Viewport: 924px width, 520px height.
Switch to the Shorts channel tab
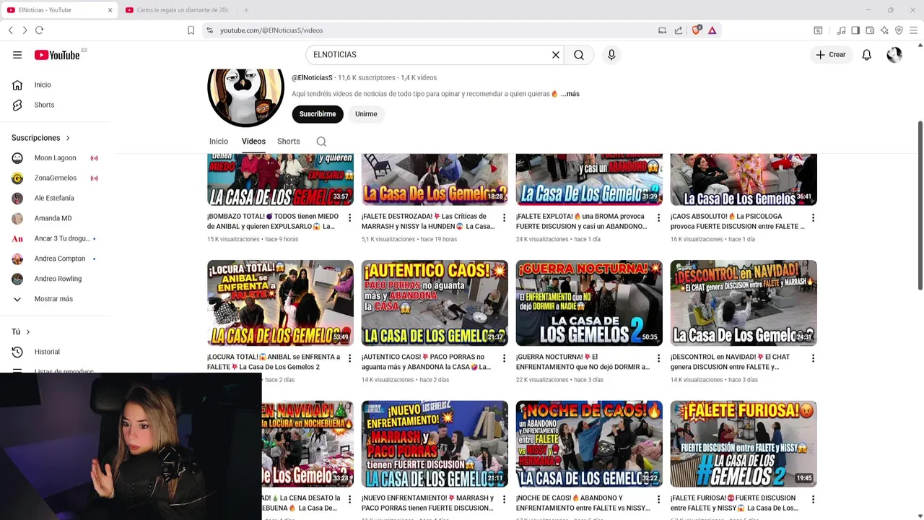[289, 142]
